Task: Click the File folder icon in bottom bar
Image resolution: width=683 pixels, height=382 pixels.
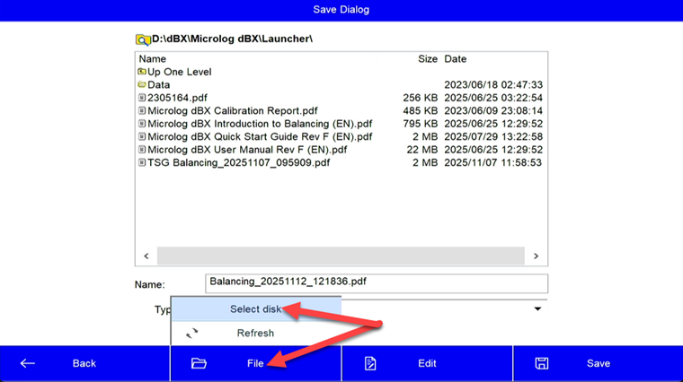Action: (199, 363)
